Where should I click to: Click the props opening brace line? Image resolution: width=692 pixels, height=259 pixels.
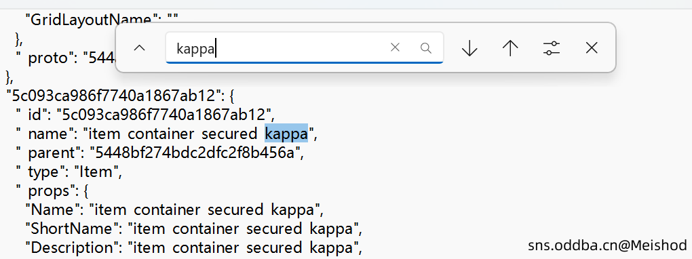[x=52, y=191]
